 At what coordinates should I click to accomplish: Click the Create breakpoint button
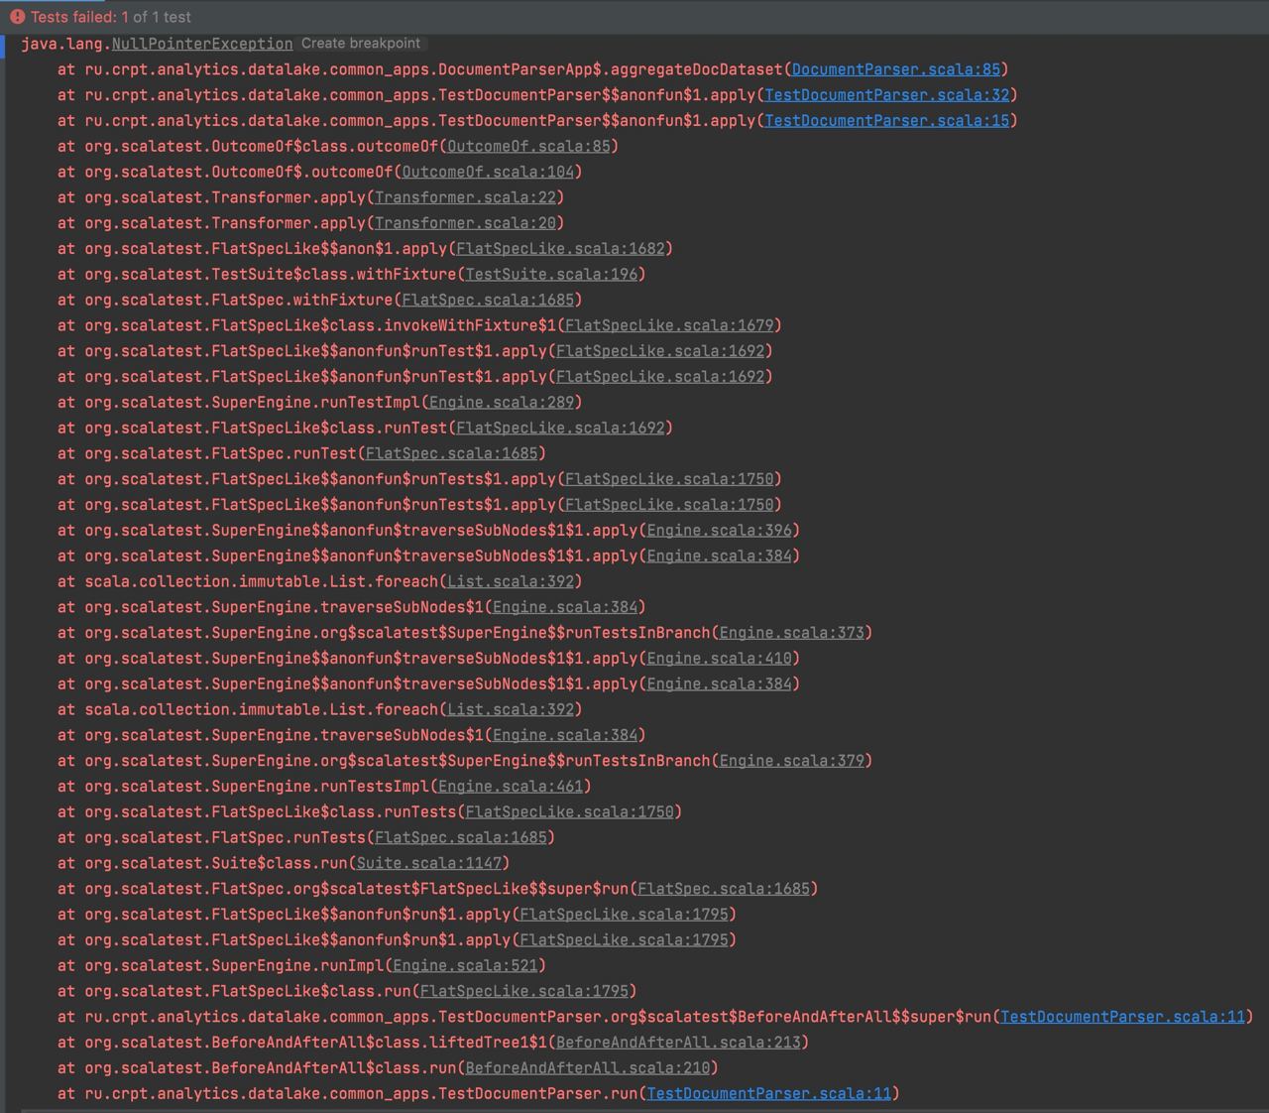[x=361, y=44]
